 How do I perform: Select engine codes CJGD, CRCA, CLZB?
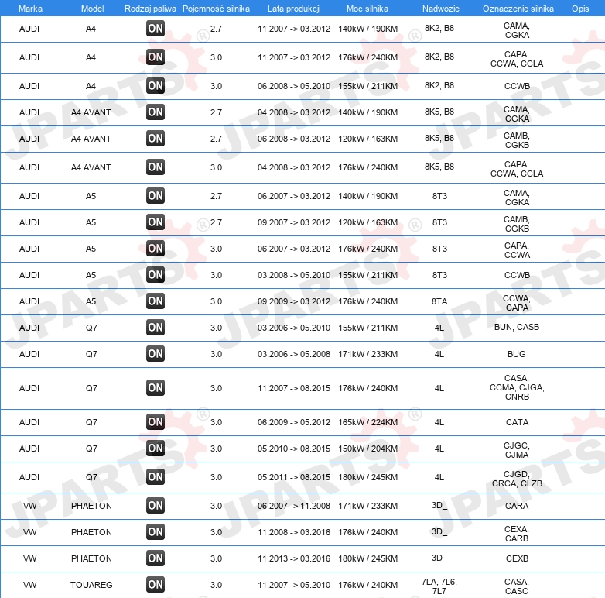[x=517, y=479]
